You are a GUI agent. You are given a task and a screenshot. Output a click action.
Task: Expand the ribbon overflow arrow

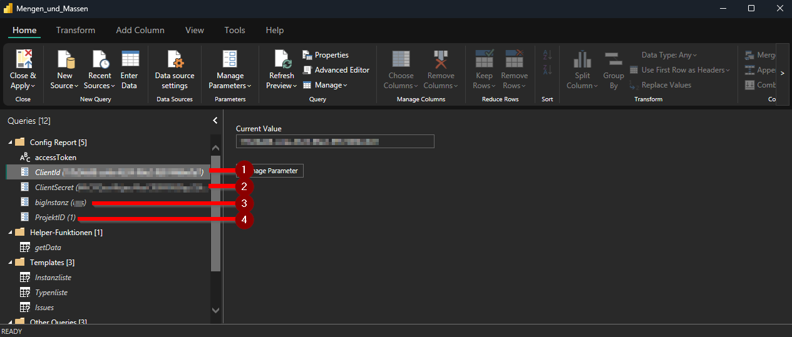point(782,73)
